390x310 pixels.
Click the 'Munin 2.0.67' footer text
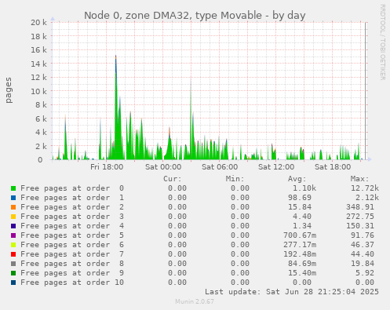[x=195, y=301]
